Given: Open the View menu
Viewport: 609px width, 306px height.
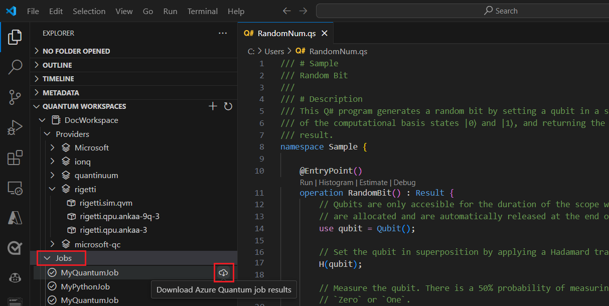Looking at the screenshot, I should tap(124, 11).
